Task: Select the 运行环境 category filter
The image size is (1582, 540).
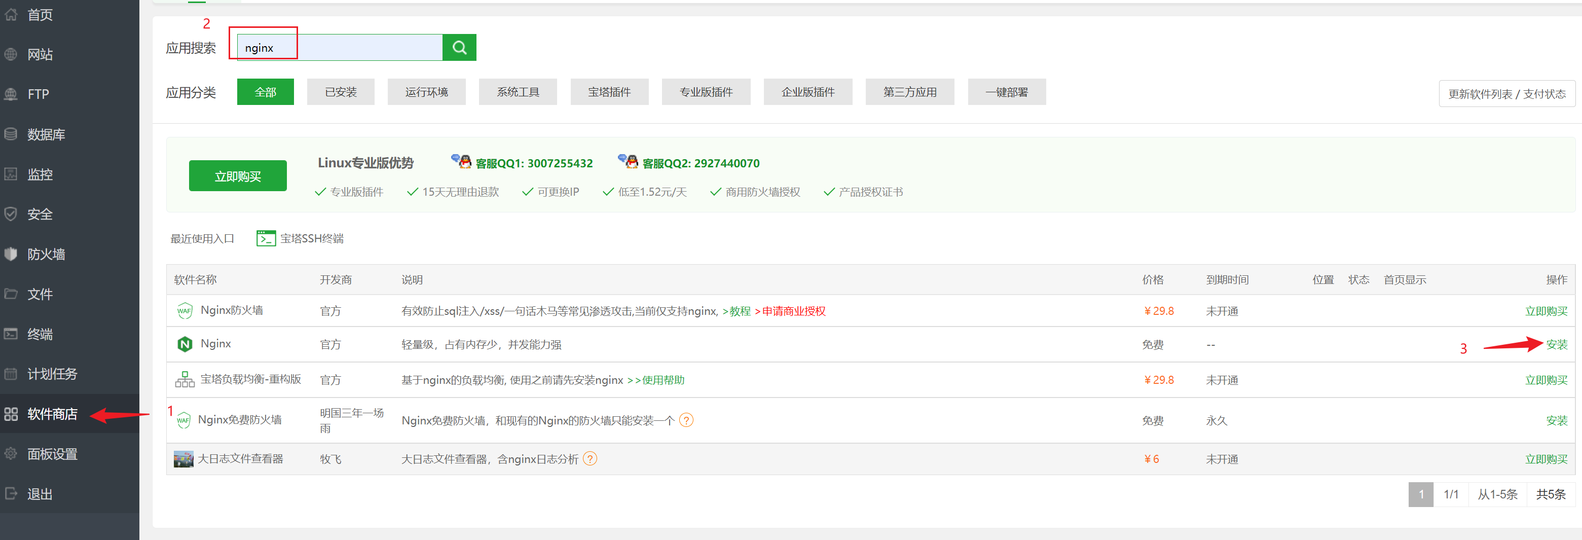Action: 426,92
